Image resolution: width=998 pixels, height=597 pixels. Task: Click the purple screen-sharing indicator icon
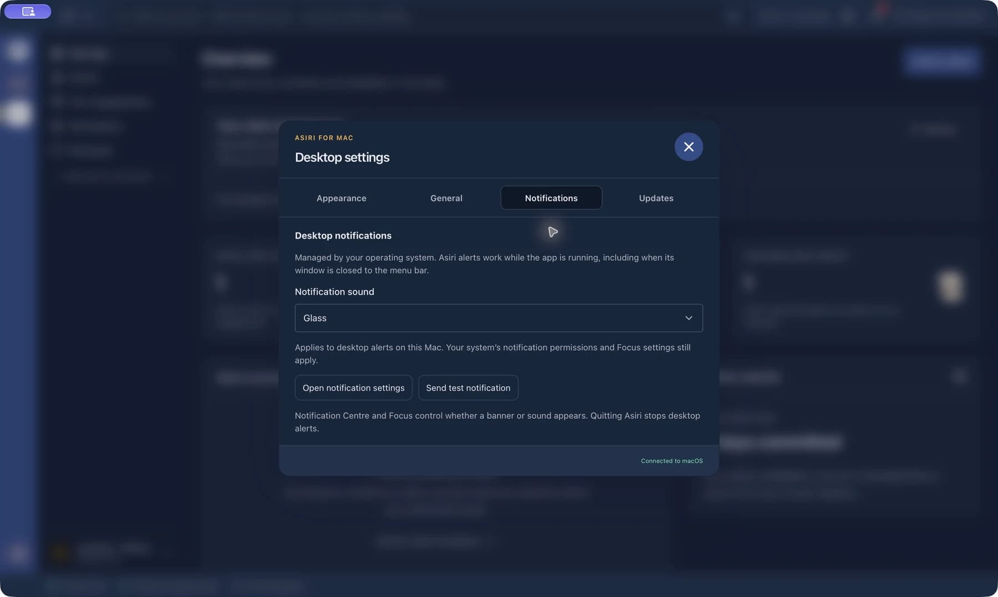point(28,11)
